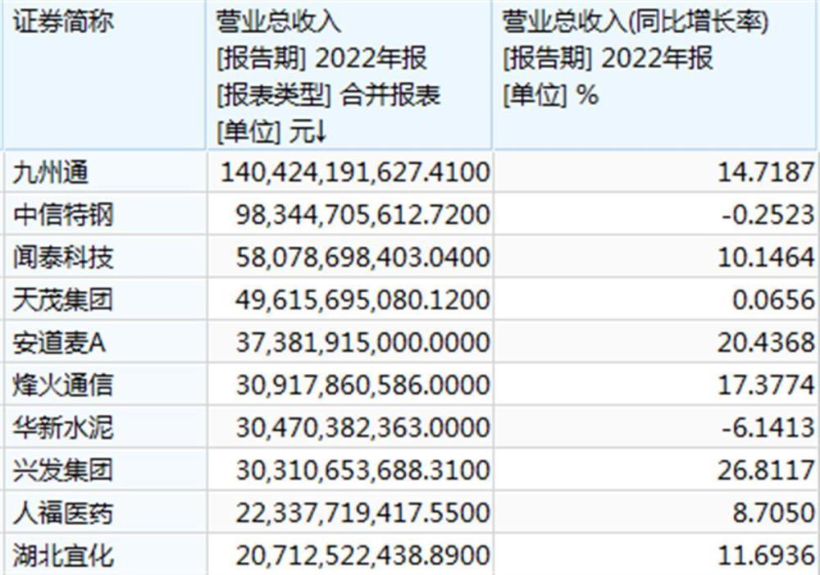Click growth rate cell 11.6936
Viewport: 820px width, 575px height.
[656, 555]
